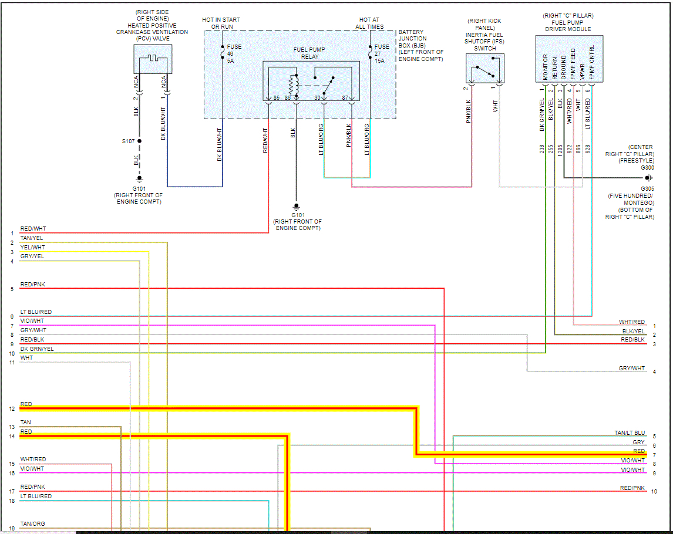
Task: Click the Fuse 46 5A symbol
Action: [223, 53]
